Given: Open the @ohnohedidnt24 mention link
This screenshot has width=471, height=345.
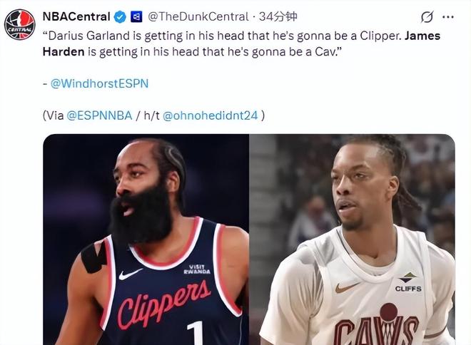Looking at the screenshot, I should tap(211, 115).
